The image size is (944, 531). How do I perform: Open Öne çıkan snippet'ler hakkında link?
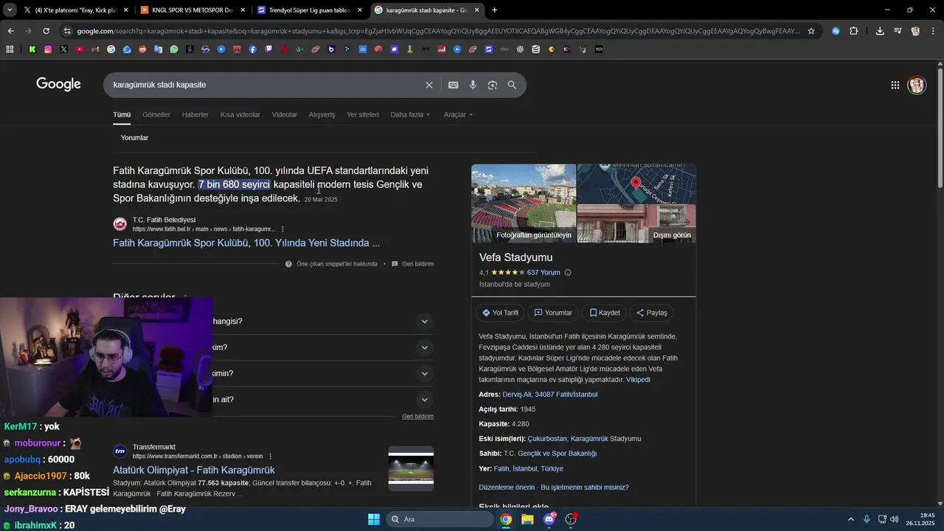337,264
